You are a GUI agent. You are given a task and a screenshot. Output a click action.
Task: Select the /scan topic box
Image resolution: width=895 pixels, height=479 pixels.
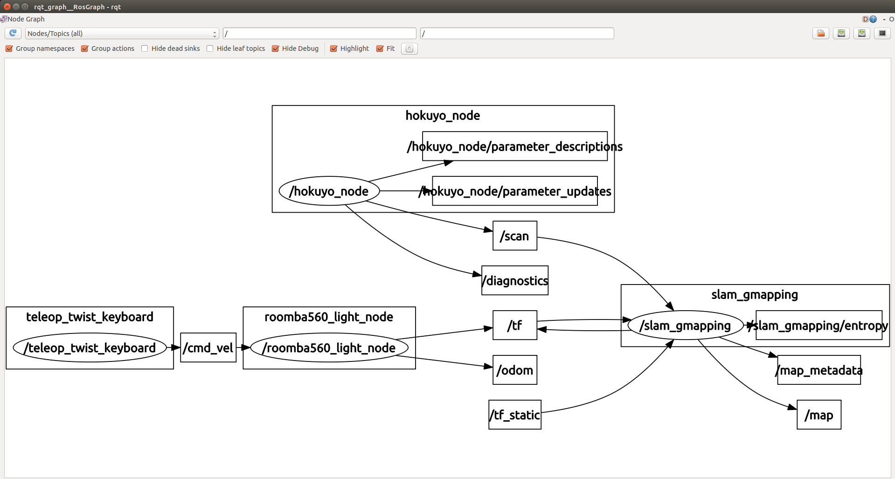tap(515, 236)
